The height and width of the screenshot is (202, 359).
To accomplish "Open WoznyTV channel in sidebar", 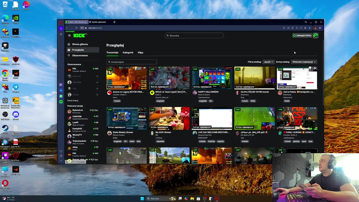I will (83, 136).
